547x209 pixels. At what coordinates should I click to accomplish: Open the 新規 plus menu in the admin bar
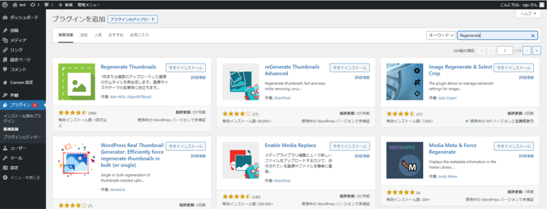tap(65, 5)
